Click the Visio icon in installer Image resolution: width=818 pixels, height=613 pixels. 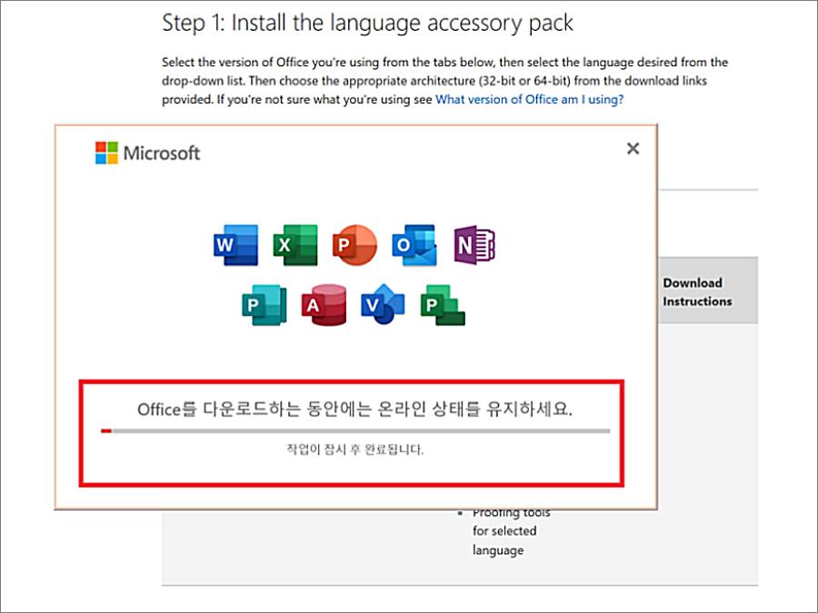click(x=383, y=304)
